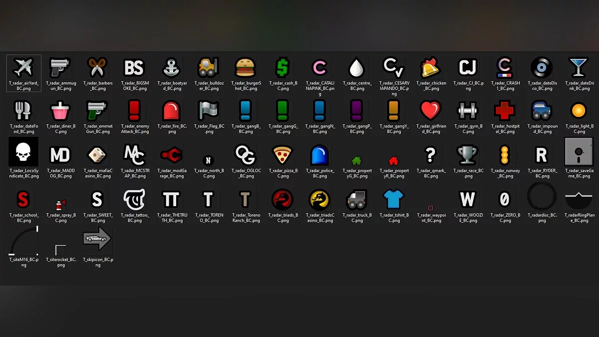Image resolution: width=599 pixels, height=337 pixels.
Task: Open the scissors T_radar_barbers_BC.png file
Action: (x=97, y=67)
